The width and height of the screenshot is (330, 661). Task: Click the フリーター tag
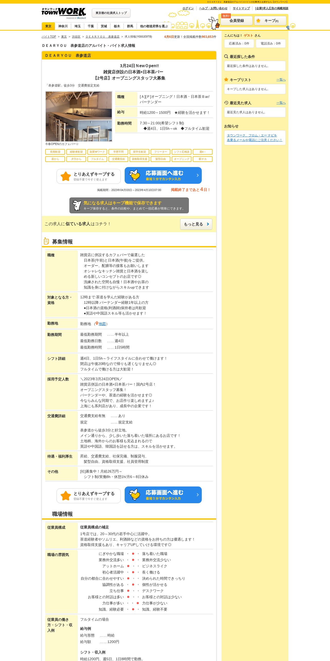click(160, 152)
